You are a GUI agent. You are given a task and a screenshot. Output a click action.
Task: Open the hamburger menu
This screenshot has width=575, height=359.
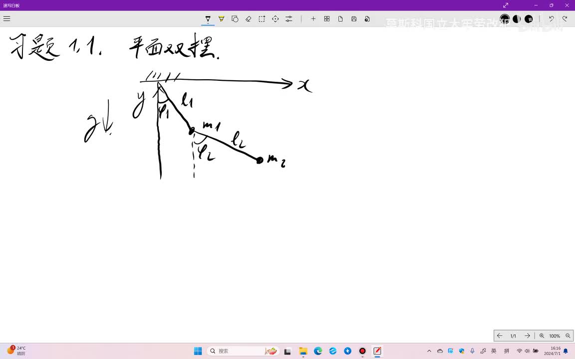(6, 18)
